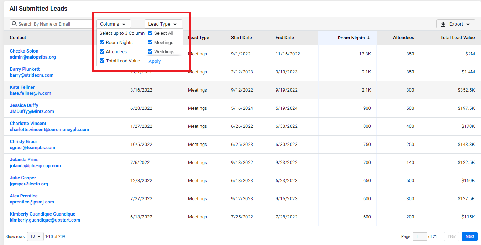Image resolution: width=481 pixels, height=245 pixels.
Task: Open contact Jessica Duffy
Action: (24, 105)
